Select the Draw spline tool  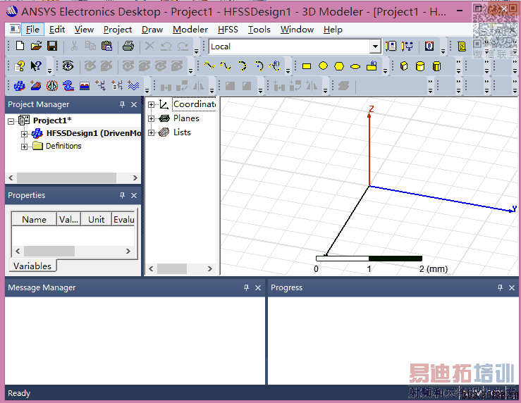pyautogui.click(x=226, y=66)
